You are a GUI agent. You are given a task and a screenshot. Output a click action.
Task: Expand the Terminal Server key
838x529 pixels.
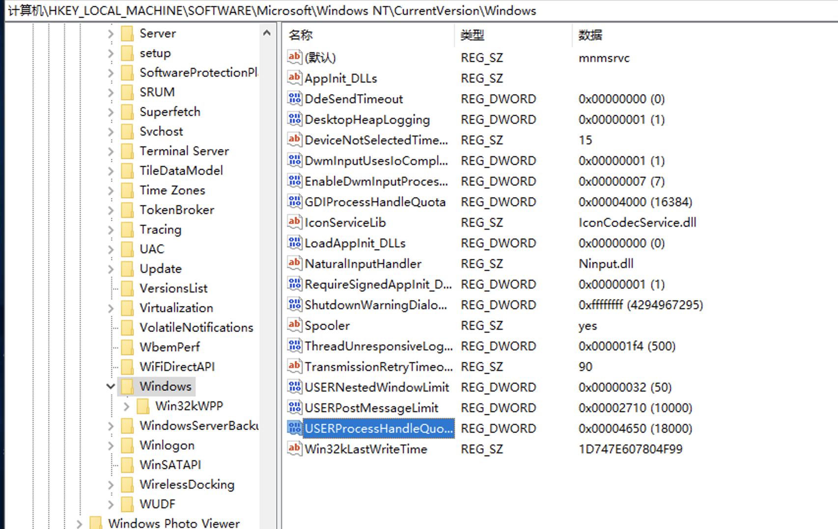111,151
